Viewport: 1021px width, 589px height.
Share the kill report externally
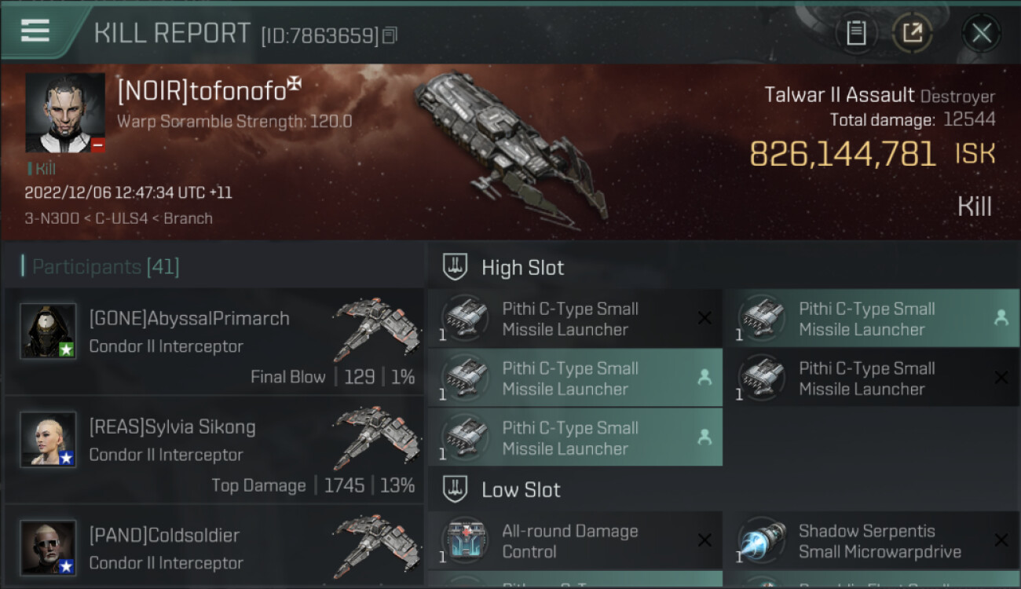[x=913, y=33]
